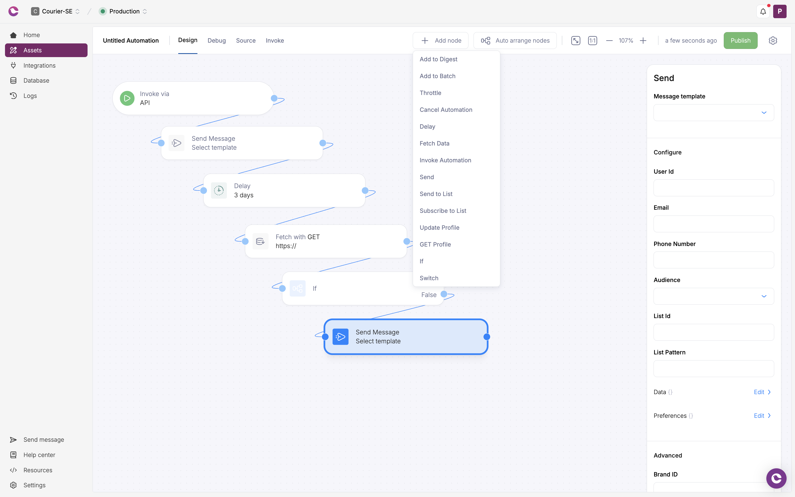Click Auto arrange nodes
This screenshot has width=795, height=497.
click(x=514, y=41)
